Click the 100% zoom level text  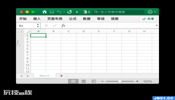pos(148,81)
